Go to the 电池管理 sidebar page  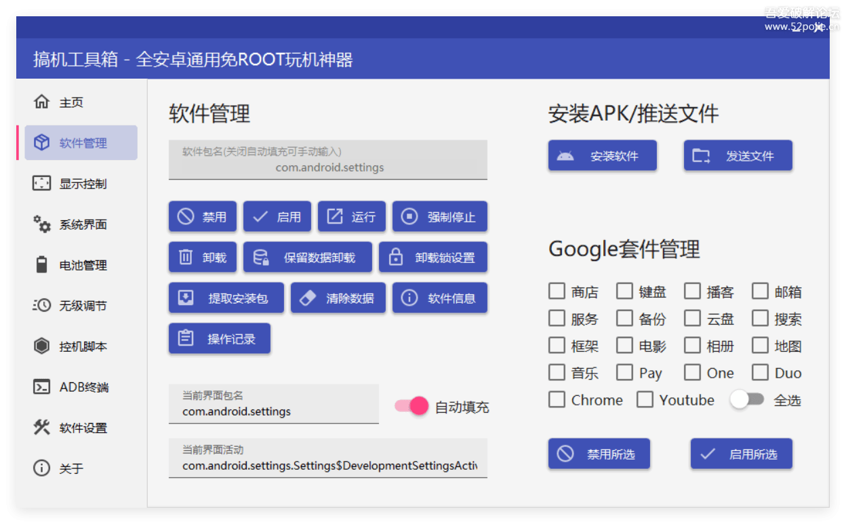coord(81,265)
